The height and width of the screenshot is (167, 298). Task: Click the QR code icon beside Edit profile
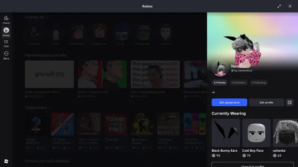tap(290, 103)
